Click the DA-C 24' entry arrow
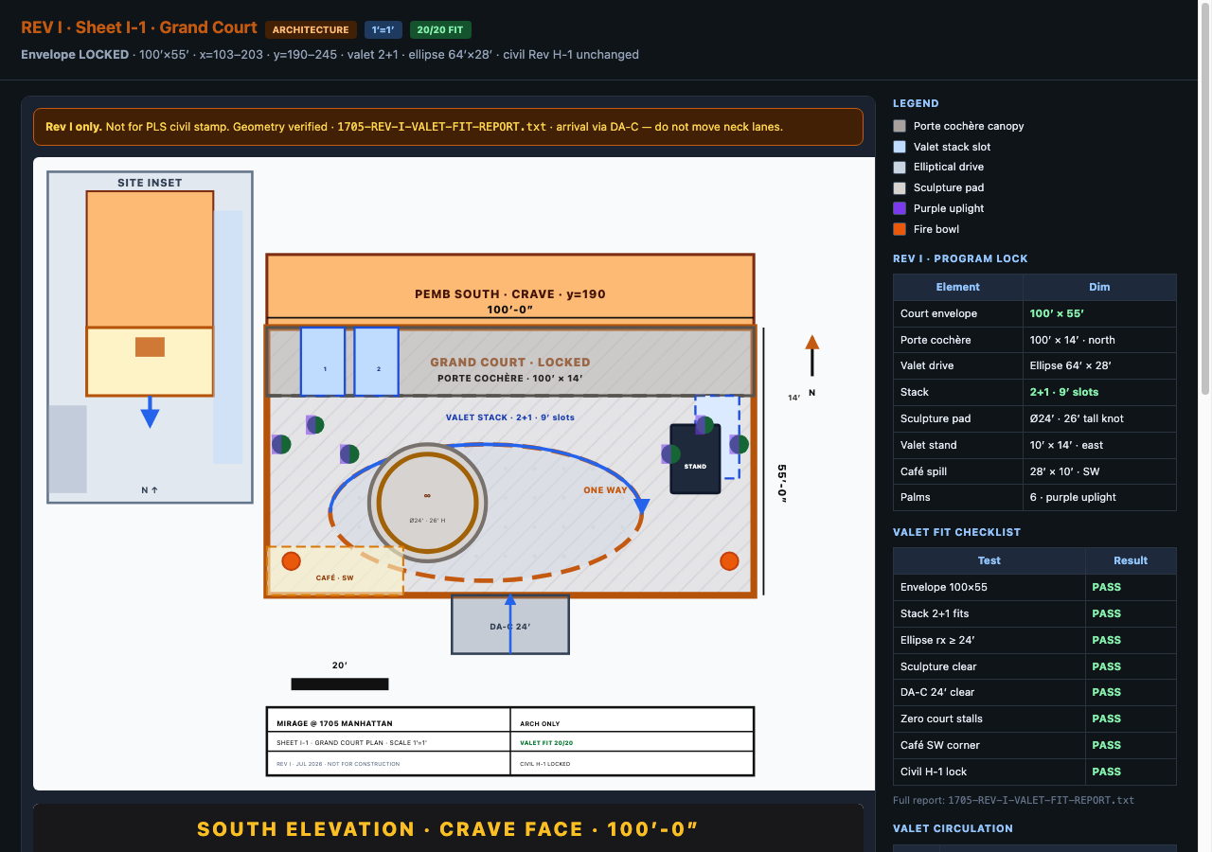The height and width of the screenshot is (852, 1212). point(510,624)
